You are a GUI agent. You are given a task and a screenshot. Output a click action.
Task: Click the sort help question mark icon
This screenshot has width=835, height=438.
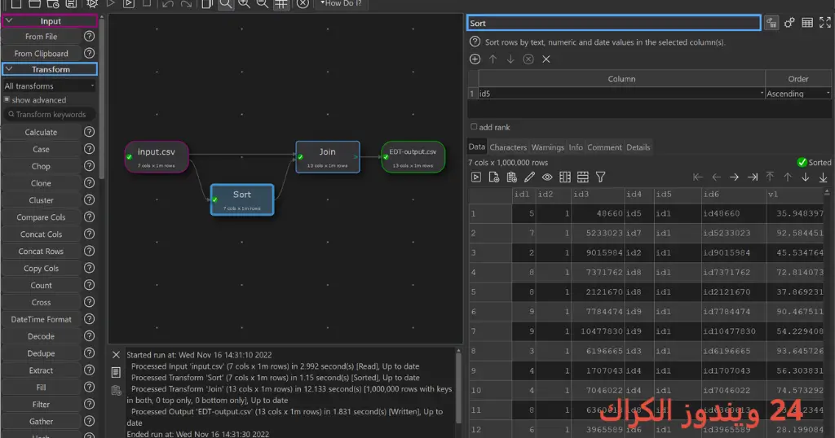tap(475, 42)
